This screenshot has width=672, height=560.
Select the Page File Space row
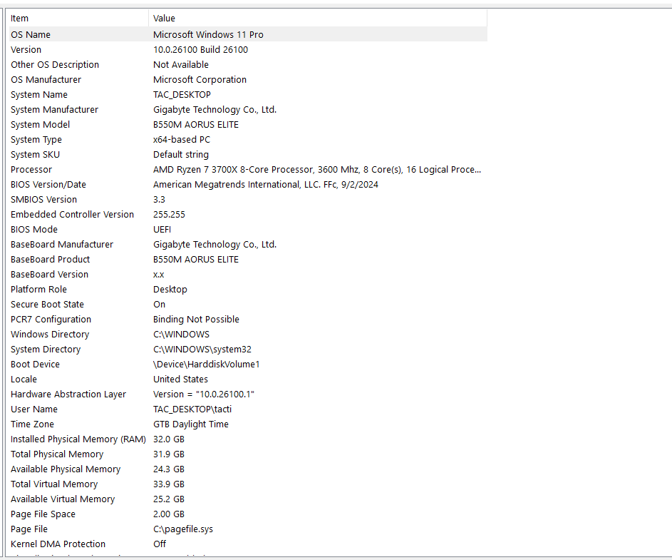[248, 514]
